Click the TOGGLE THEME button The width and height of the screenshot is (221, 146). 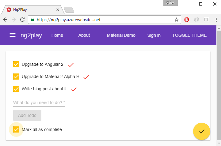click(189, 35)
